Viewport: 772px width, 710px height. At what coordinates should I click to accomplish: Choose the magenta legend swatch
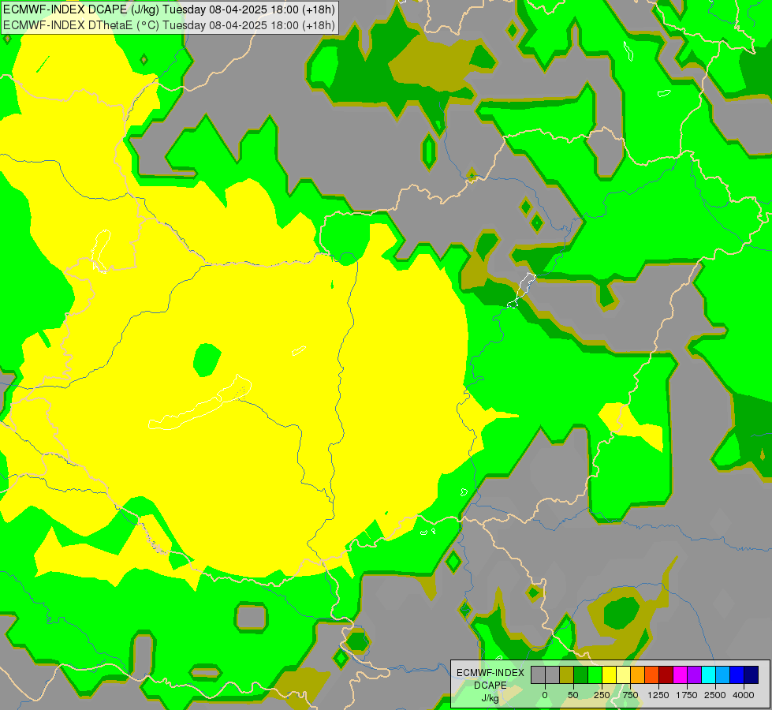(x=681, y=675)
